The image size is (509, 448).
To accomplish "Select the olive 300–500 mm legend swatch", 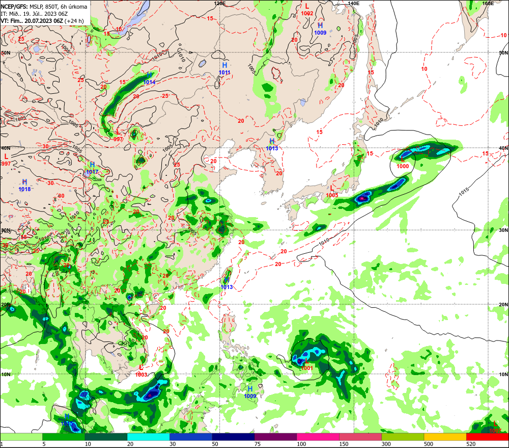I will click(403, 437).
